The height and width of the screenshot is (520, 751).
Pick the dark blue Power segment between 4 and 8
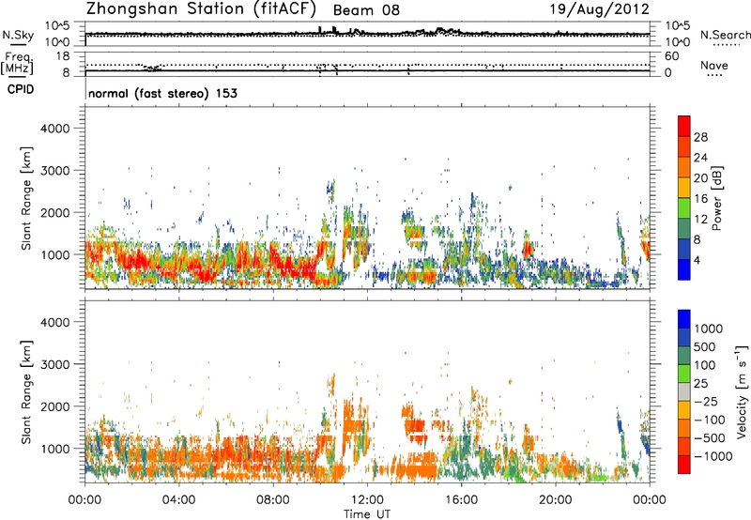tap(684, 249)
